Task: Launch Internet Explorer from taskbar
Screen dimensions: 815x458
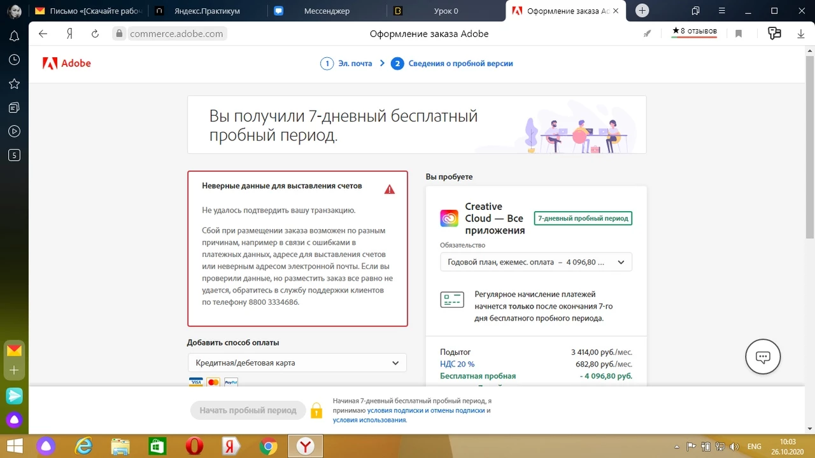Action: (x=83, y=447)
